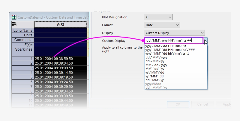Screen dimensions: 240x121
Task: Click the workbook window grid icon
Action: coord(14,17)
